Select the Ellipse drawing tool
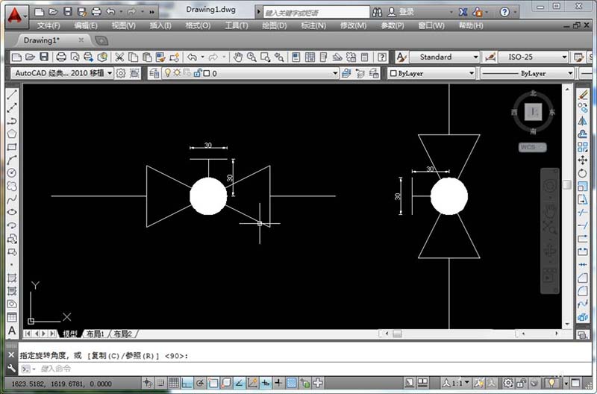Viewport: 597px width, 394px height. point(12,212)
